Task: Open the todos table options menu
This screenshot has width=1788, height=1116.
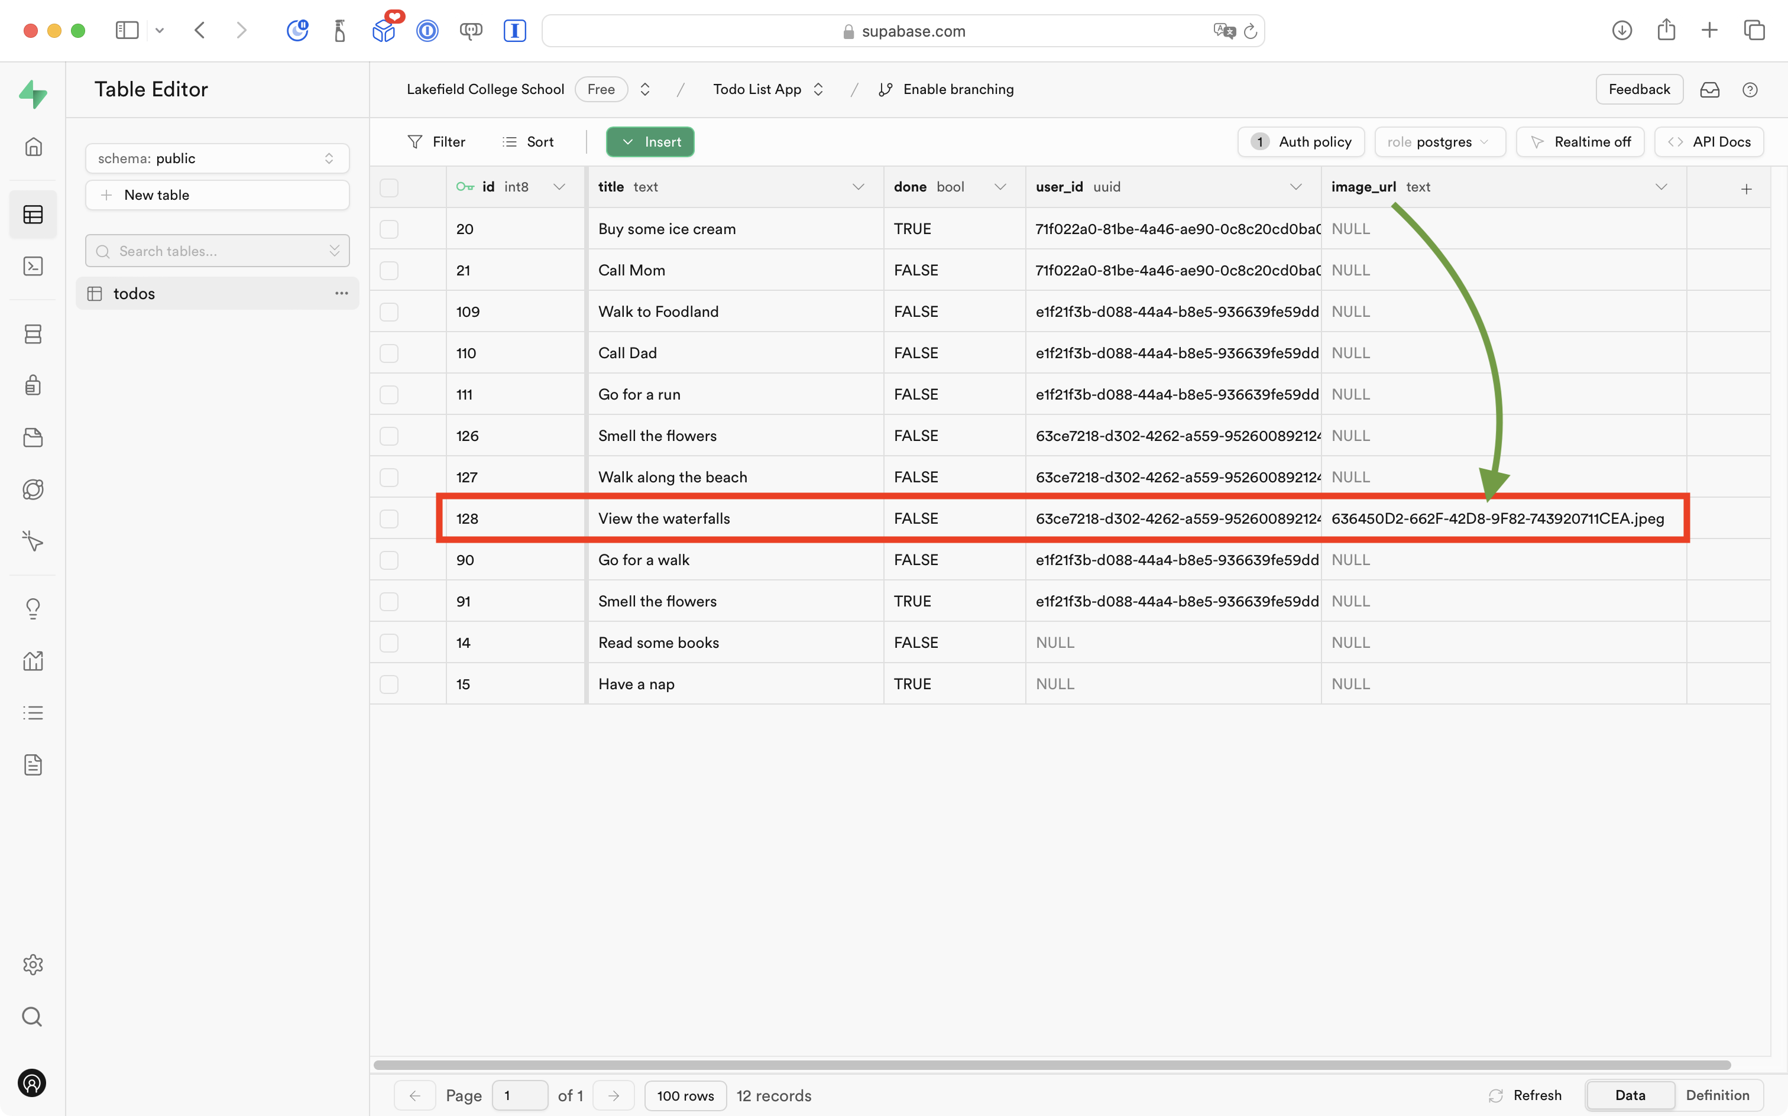Action: pyautogui.click(x=341, y=293)
